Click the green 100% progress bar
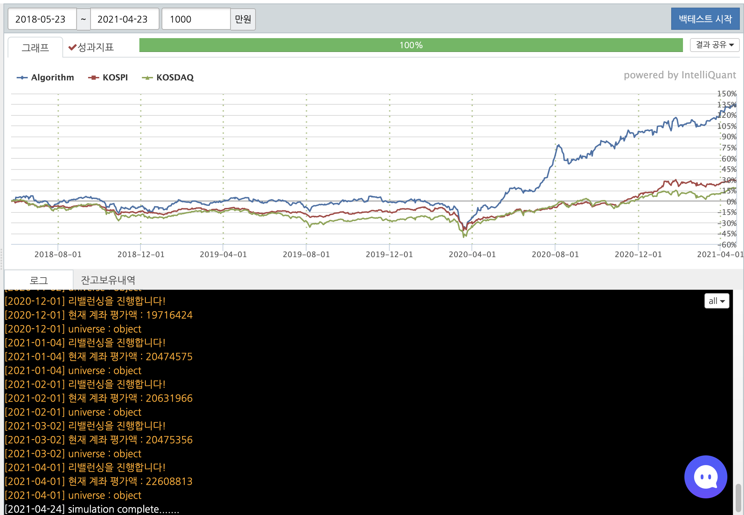This screenshot has width=744, height=515. point(411,45)
